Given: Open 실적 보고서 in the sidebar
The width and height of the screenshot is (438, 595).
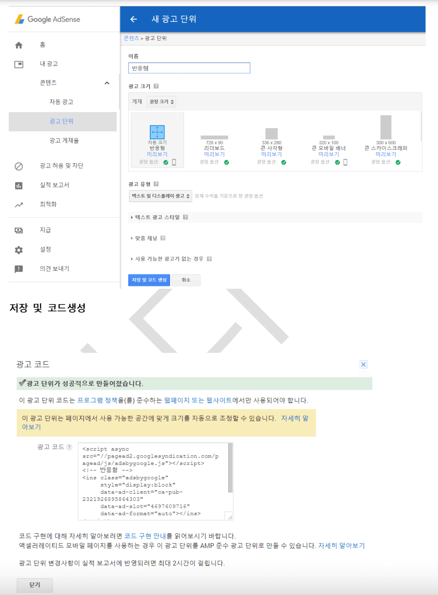Looking at the screenshot, I should tap(54, 185).
